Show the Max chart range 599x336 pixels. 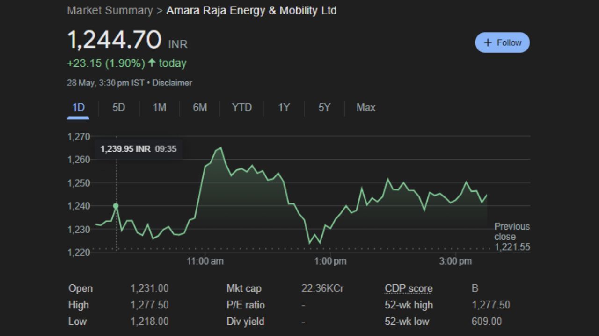(366, 107)
